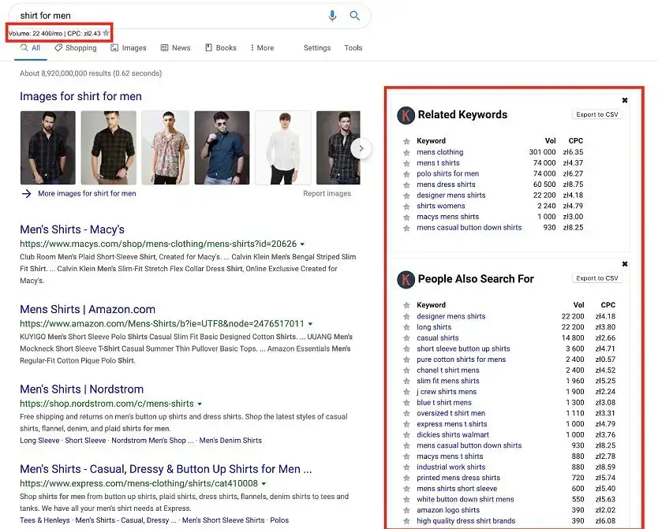Image resolution: width=658 pixels, height=529 pixels.
Task: Expand Amazon result URL dropdown arrow
Action: pos(311,324)
